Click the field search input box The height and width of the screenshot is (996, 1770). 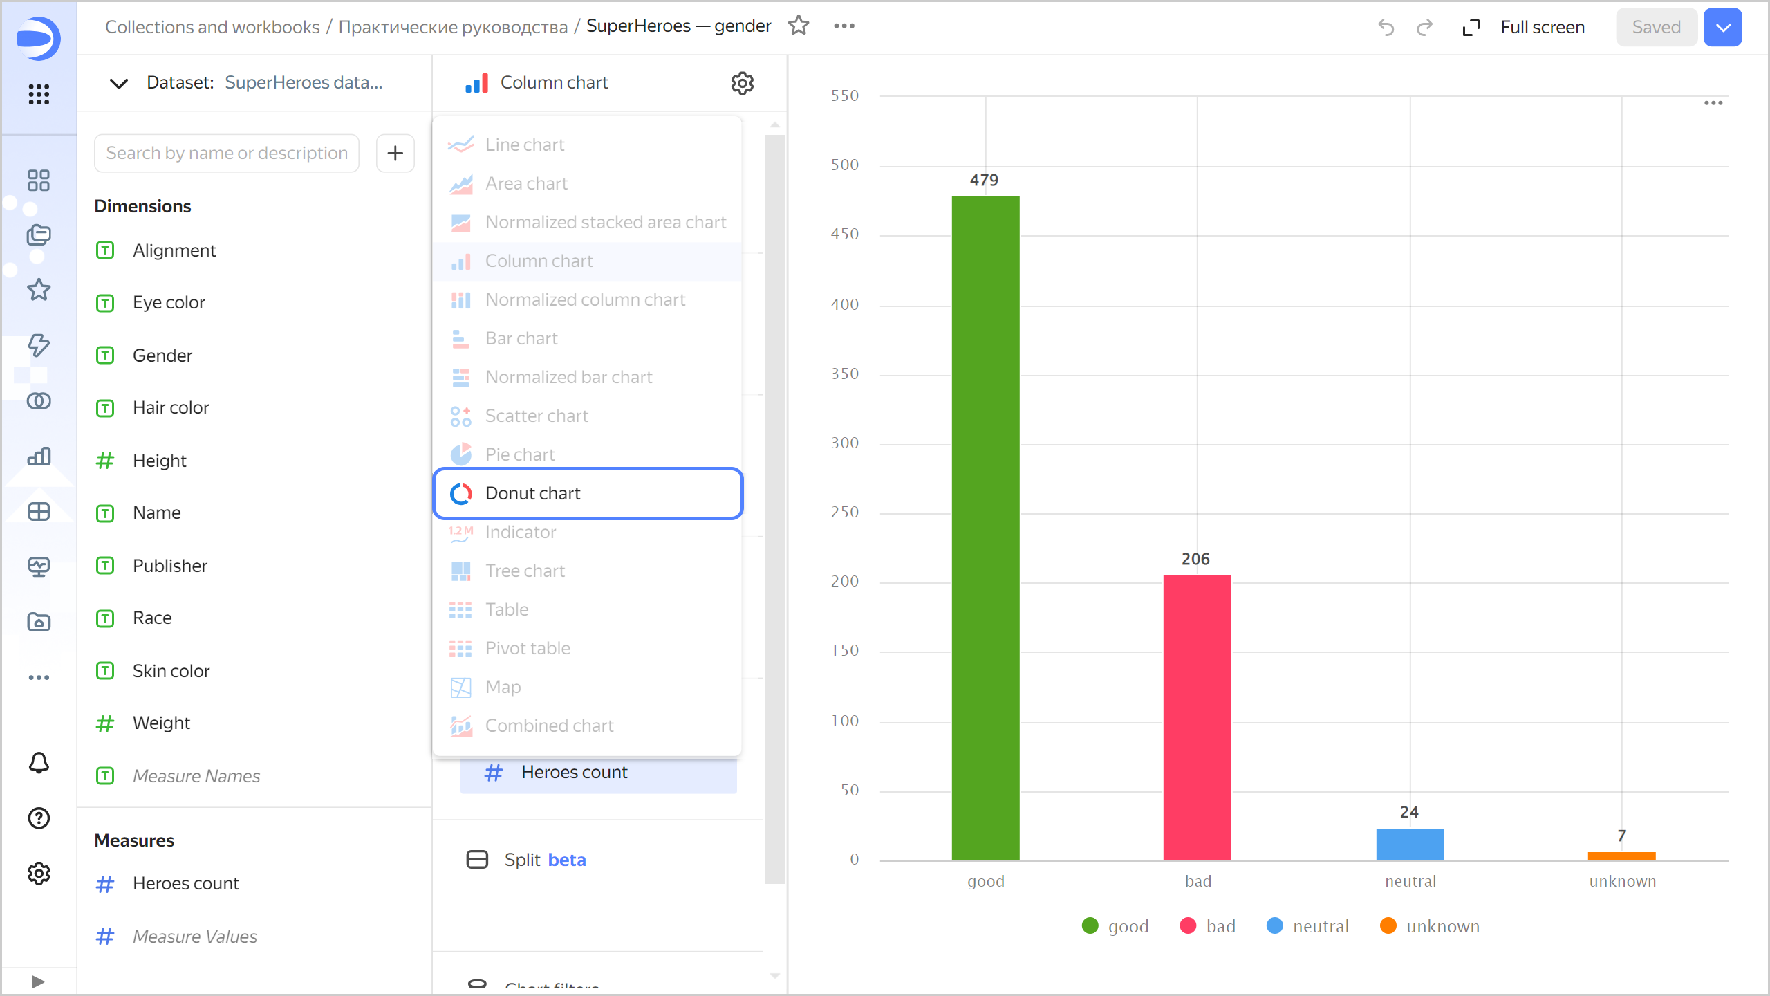click(x=227, y=153)
